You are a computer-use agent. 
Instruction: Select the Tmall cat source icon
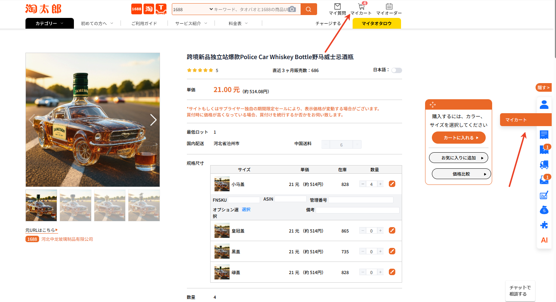(x=161, y=9)
